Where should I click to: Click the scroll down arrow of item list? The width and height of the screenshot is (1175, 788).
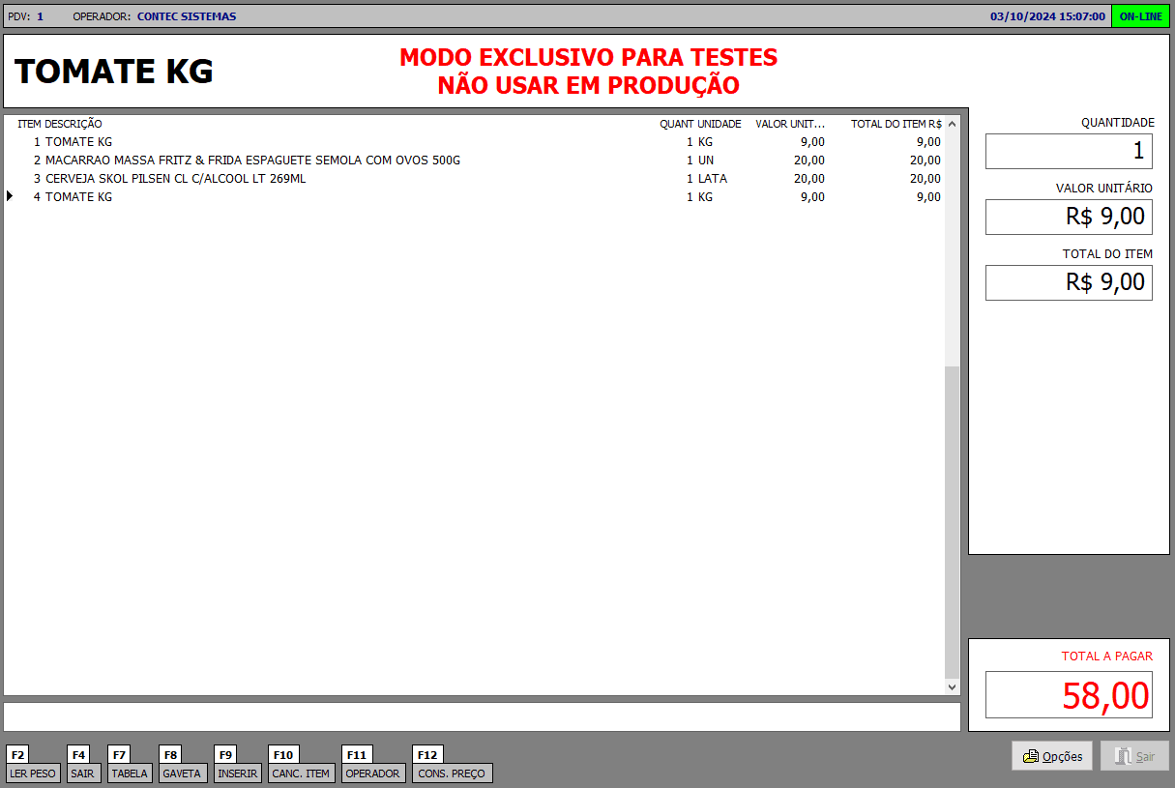pos(952,686)
